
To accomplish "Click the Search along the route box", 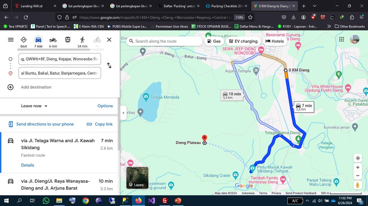I will tap(164, 41).
